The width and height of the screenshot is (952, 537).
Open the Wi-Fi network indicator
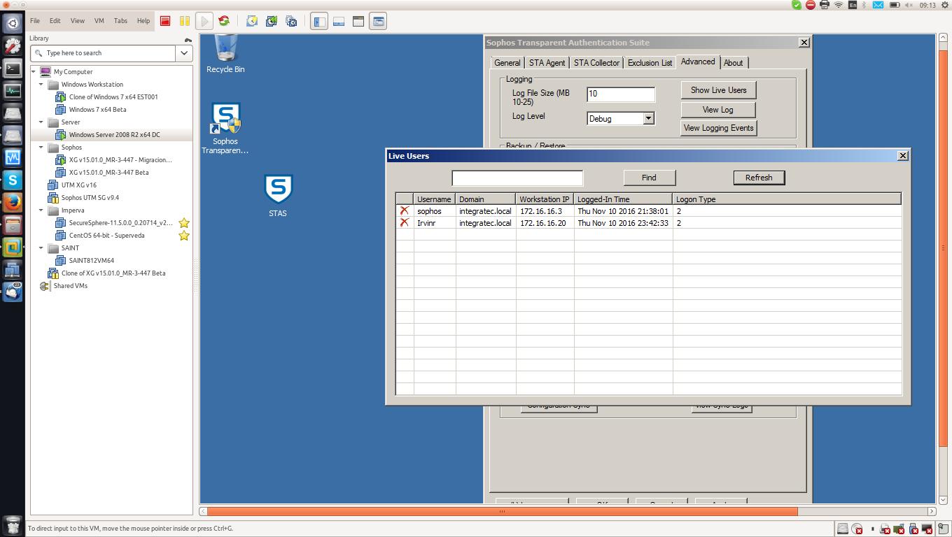(839, 5)
